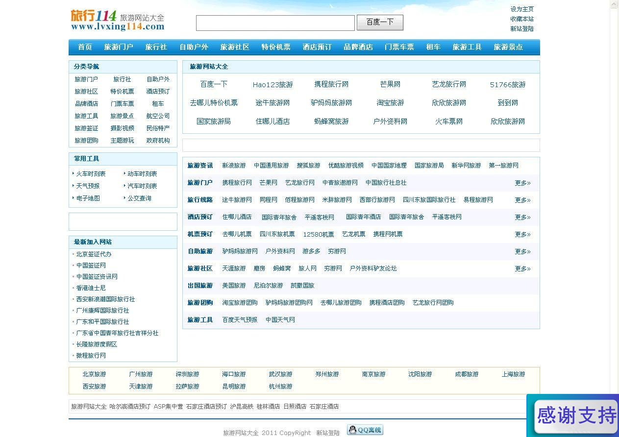The width and height of the screenshot is (619, 437).
Task: Expand 更多» in the 旅游社区 row
Action: pos(522,269)
